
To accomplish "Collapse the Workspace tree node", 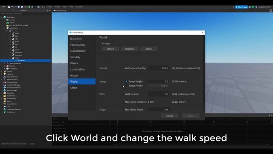I will click(x=2, y=17).
